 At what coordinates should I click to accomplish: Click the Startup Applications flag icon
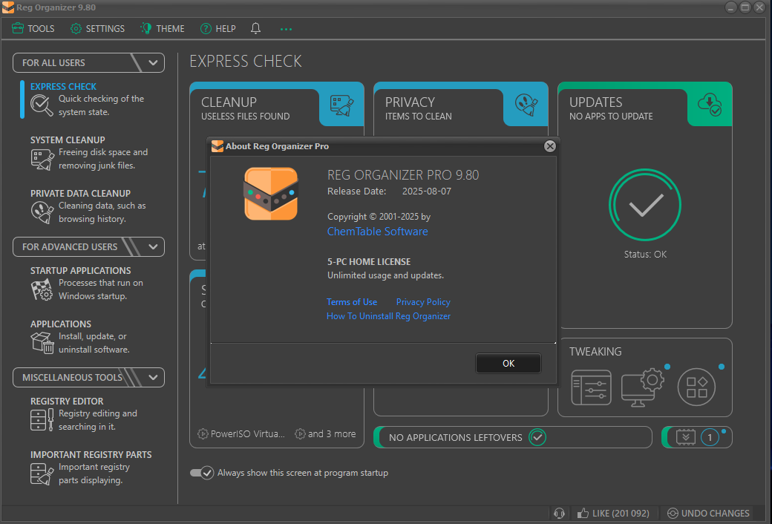42,289
